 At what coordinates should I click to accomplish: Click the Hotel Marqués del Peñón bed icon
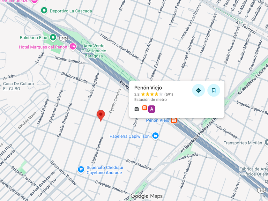73,47
